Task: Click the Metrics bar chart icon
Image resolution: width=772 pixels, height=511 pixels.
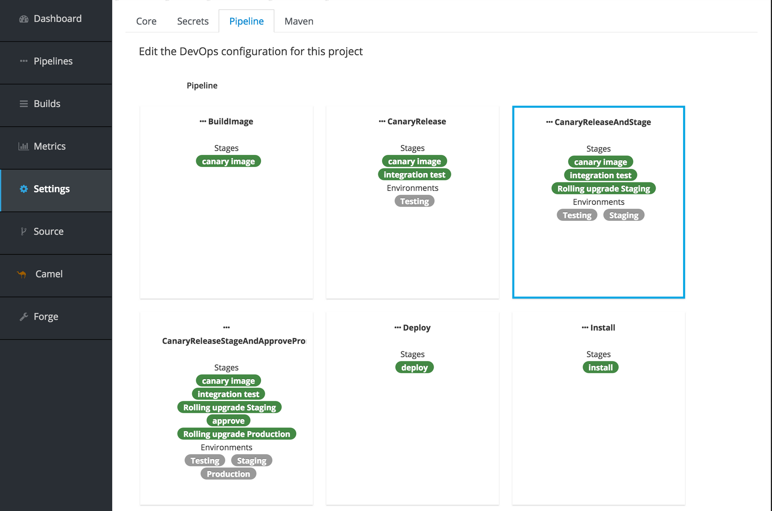Action: (x=24, y=146)
